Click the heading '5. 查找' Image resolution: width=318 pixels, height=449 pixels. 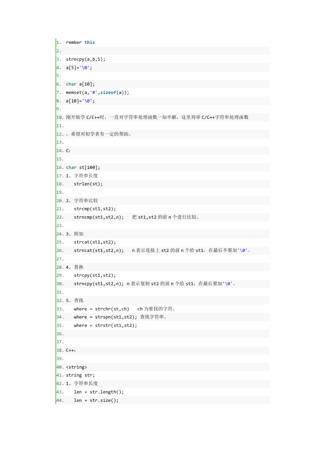point(75,301)
